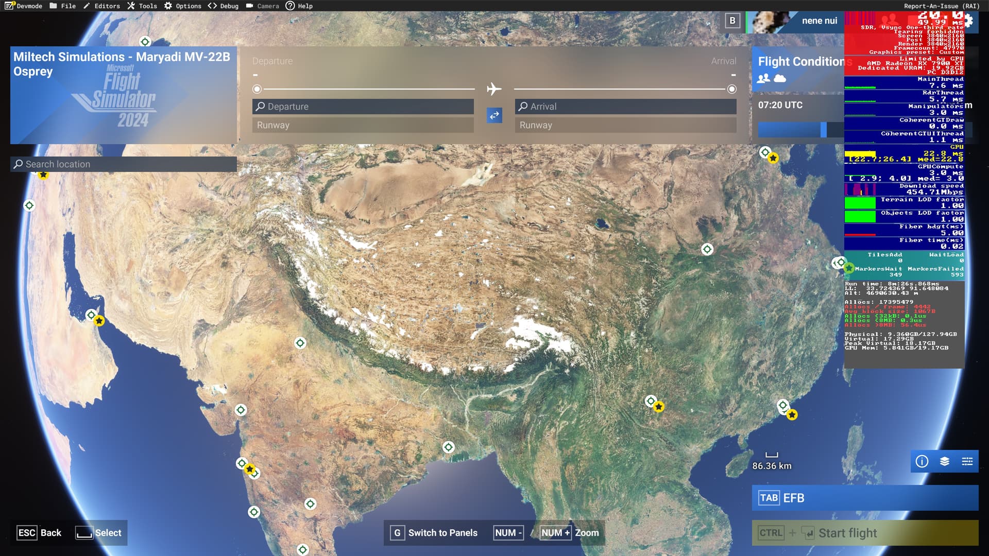Click the starred marker on India's west coast
The height and width of the screenshot is (556, 989).
[x=250, y=469]
